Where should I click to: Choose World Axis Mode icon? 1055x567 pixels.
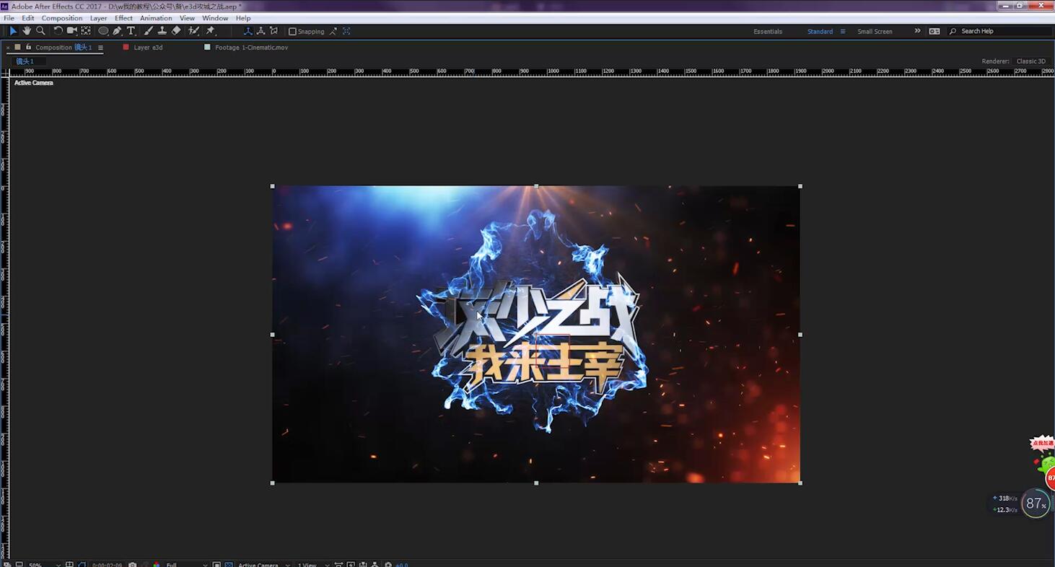261,31
